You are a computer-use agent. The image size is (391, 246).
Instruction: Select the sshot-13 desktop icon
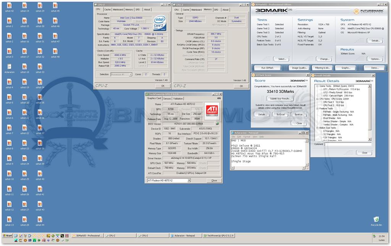click(9, 221)
